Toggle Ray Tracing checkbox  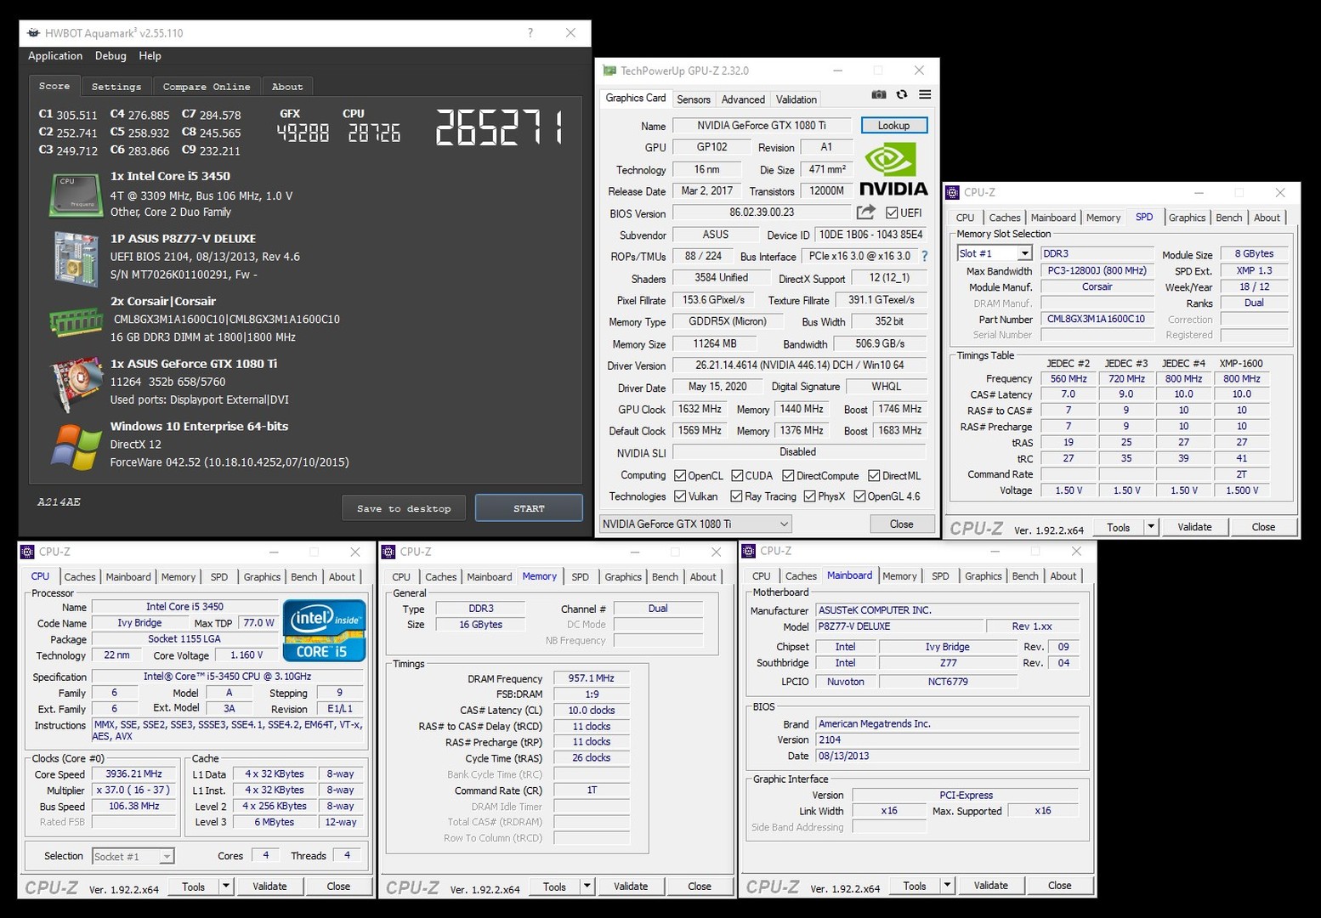tap(736, 496)
